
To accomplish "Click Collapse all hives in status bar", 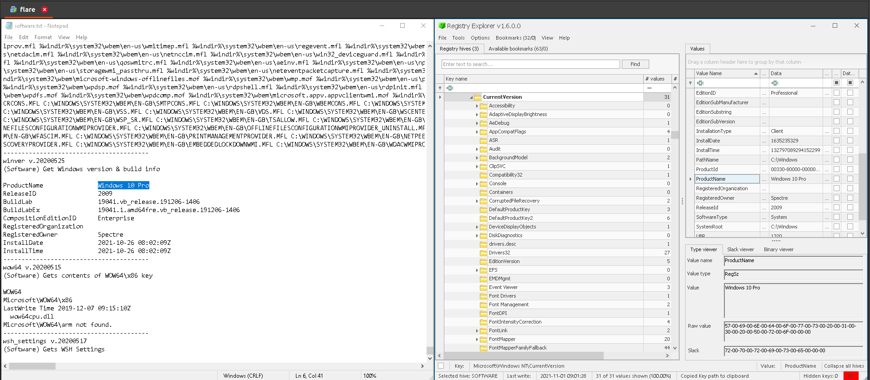I will (844, 365).
